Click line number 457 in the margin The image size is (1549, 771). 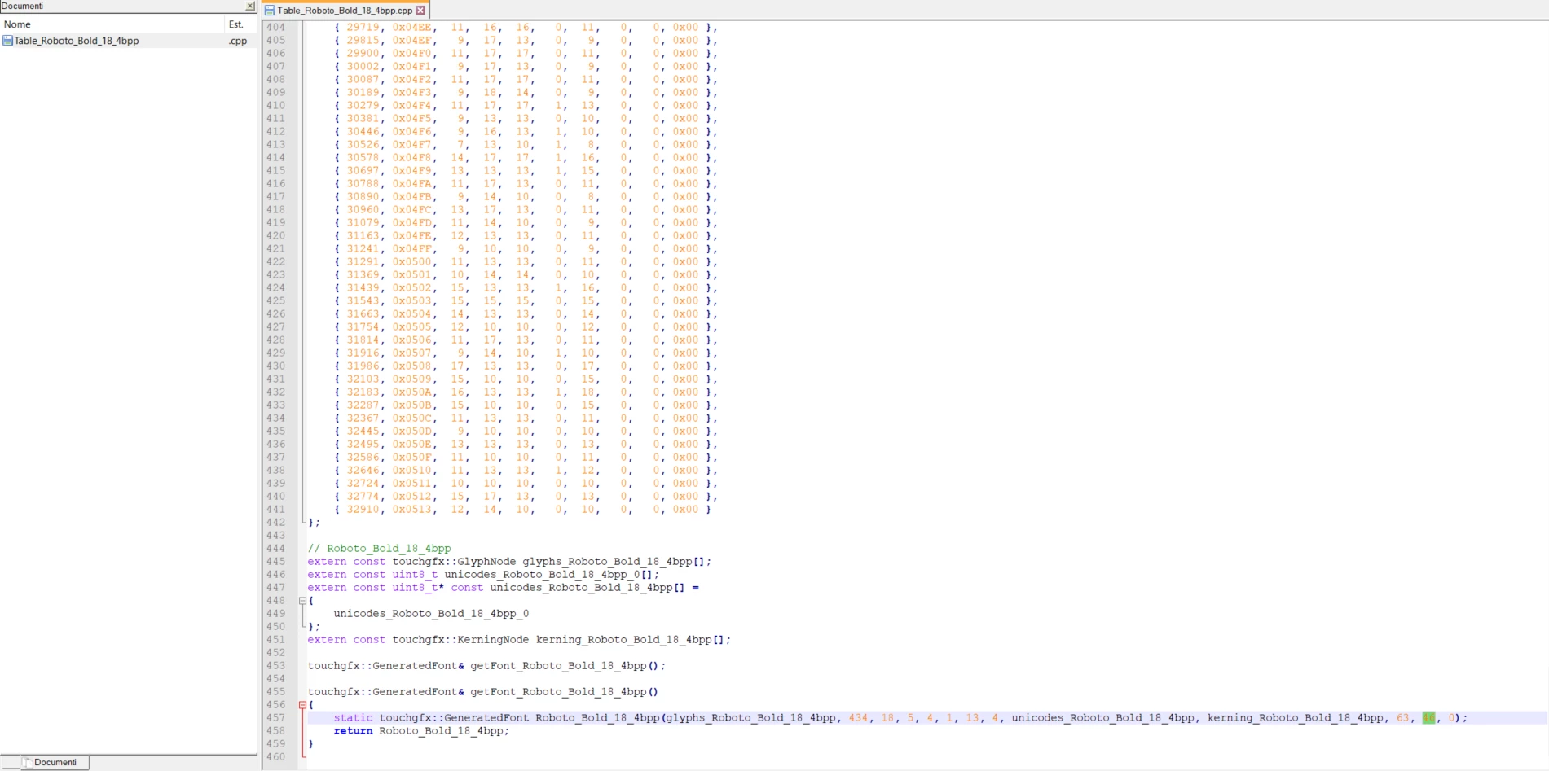point(275,718)
